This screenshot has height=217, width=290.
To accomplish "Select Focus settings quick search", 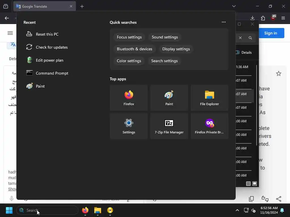I will (x=129, y=37).
